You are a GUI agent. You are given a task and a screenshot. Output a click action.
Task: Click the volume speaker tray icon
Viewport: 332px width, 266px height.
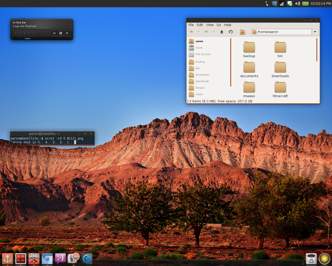[298, 4]
